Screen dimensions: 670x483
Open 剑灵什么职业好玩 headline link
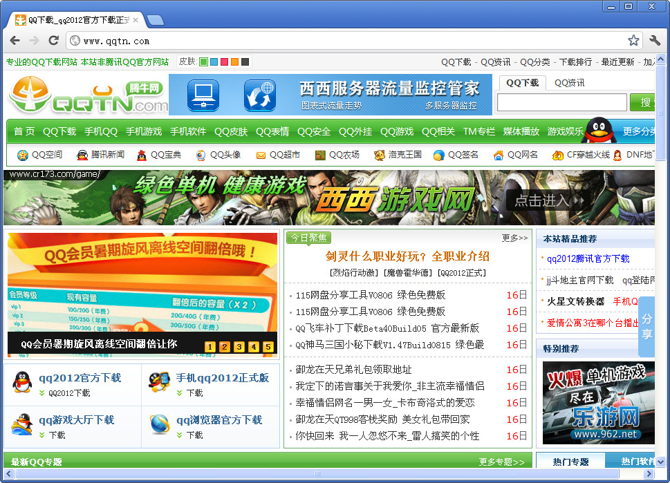click(x=408, y=256)
